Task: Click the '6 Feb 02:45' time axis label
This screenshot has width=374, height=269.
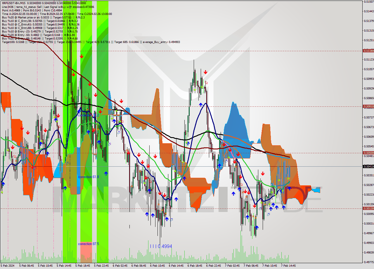Action: 120,266
